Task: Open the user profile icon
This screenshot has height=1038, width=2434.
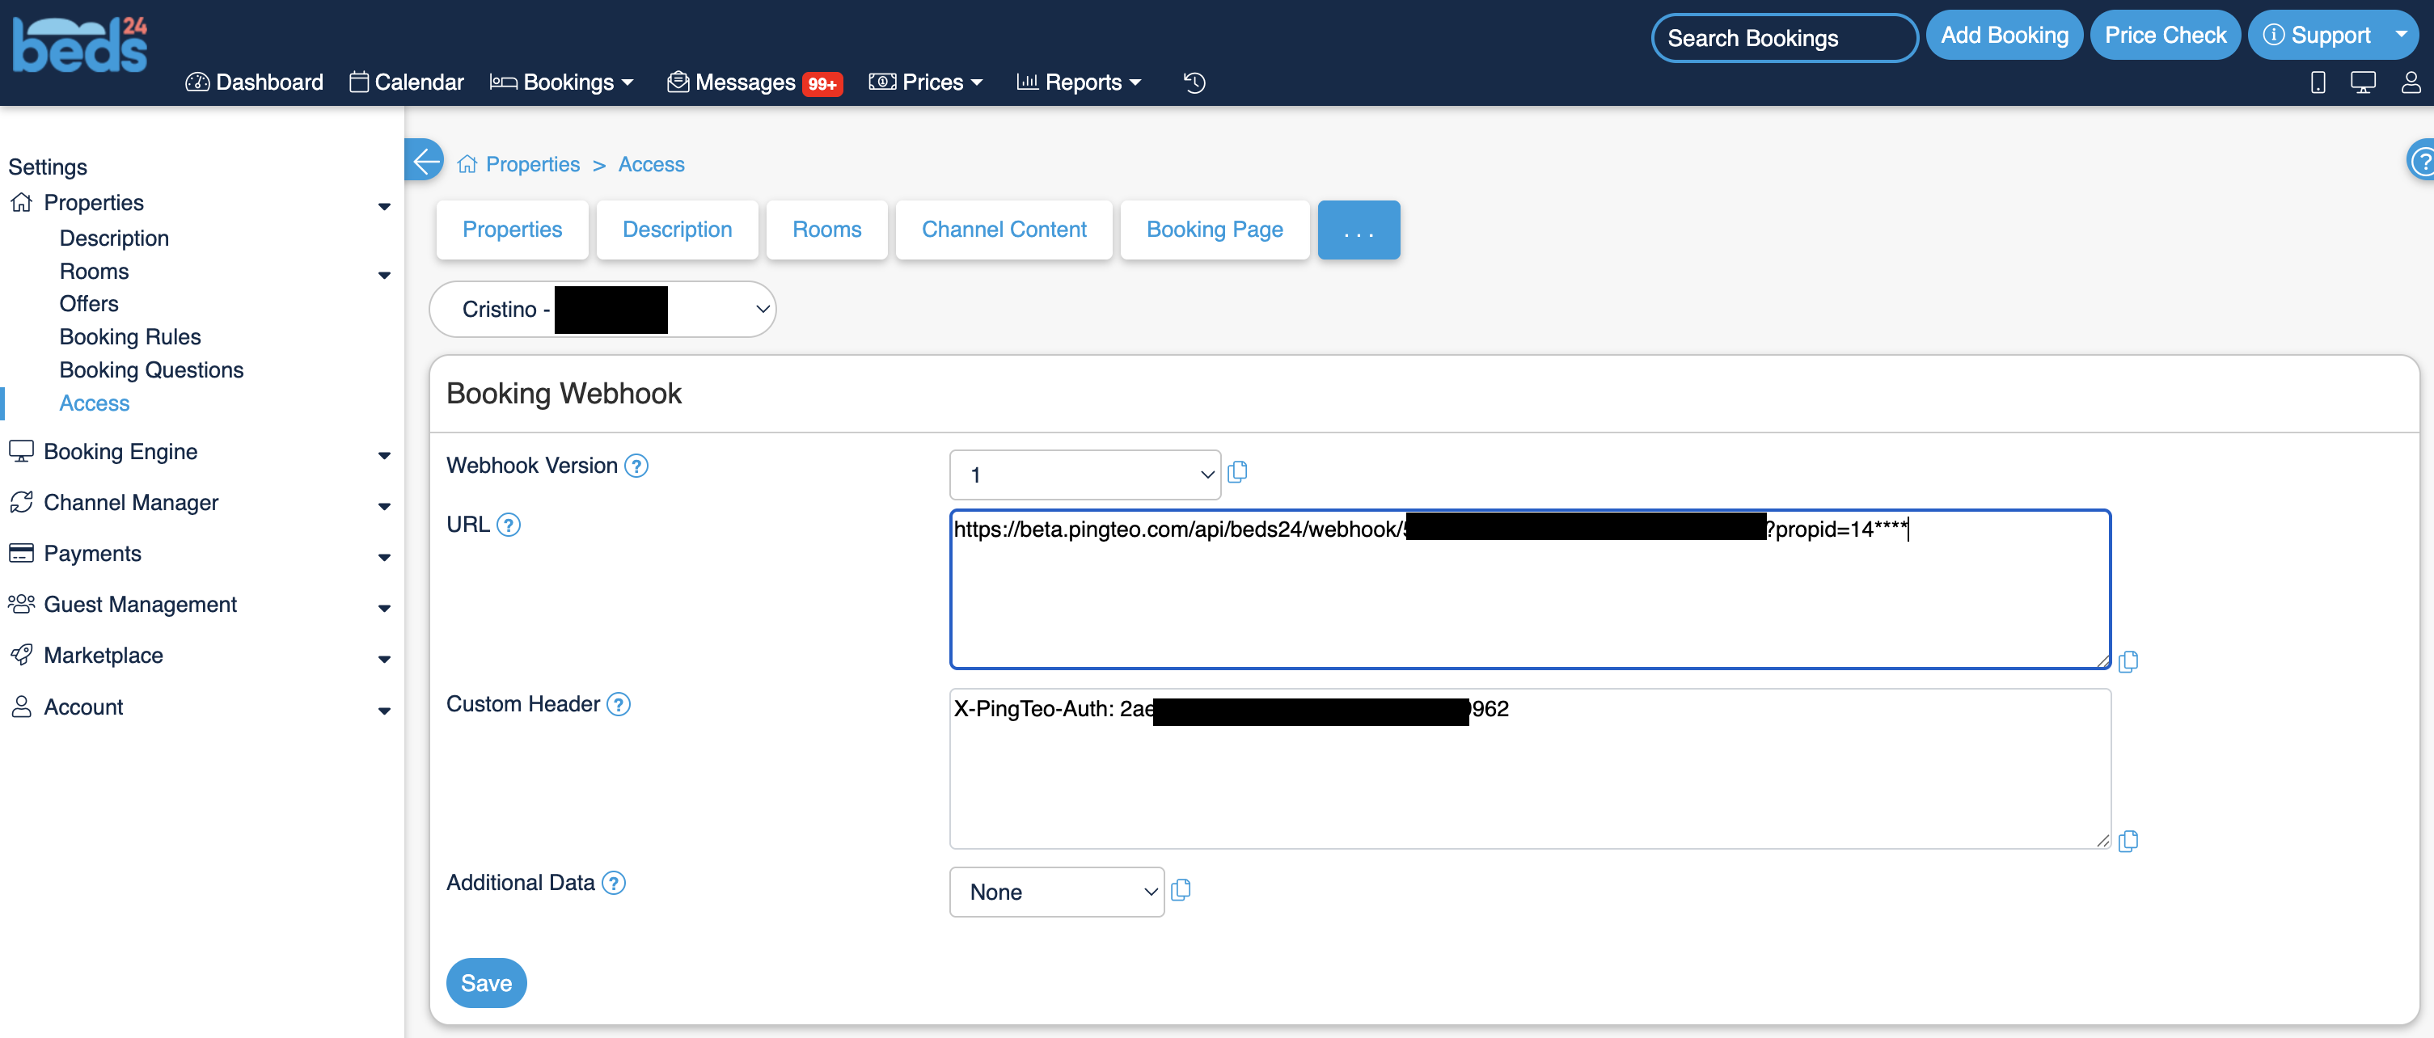Action: tap(2411, 83)
